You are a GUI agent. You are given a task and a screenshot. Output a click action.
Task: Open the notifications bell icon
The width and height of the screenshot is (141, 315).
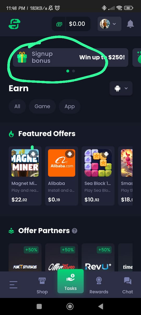tap(130, 24)
